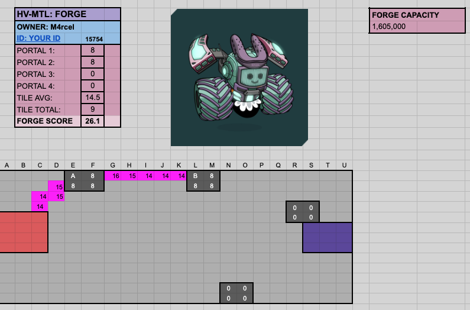The height and width of the screenshot is (310, 470).
Task: Select the FORGE SCORE label
Action: pos(48,121)
